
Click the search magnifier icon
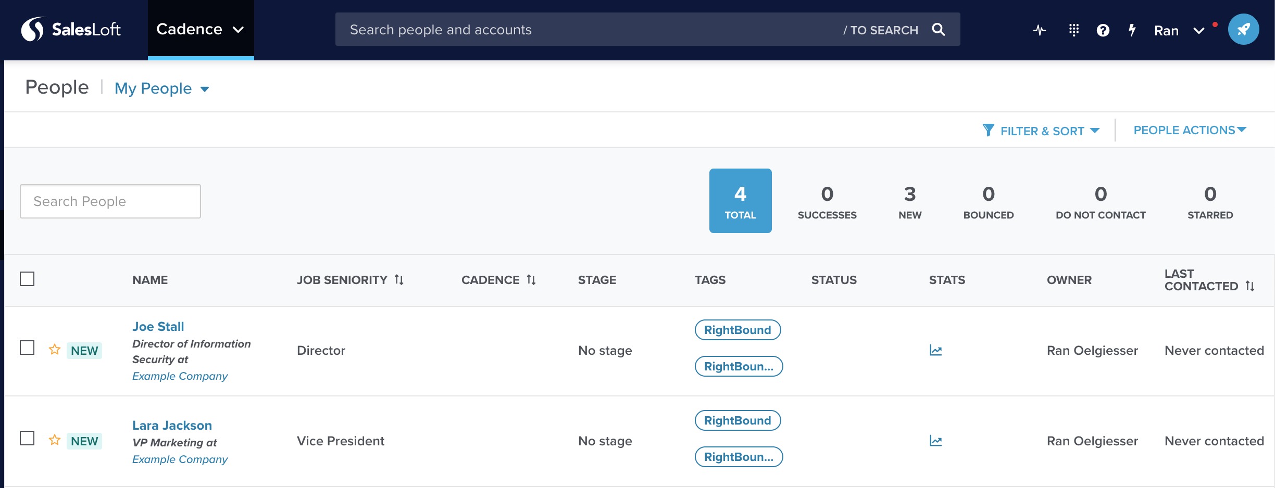tap(939, 29)
